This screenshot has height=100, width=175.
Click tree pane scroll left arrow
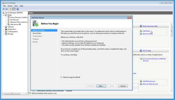(x=3, y=93)
